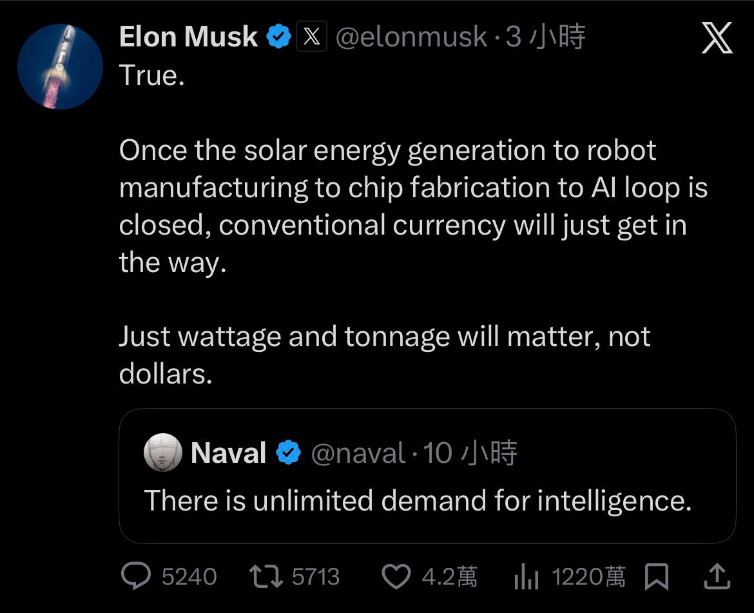
Task: Click the Naval display name
Action: pos(228,452)
